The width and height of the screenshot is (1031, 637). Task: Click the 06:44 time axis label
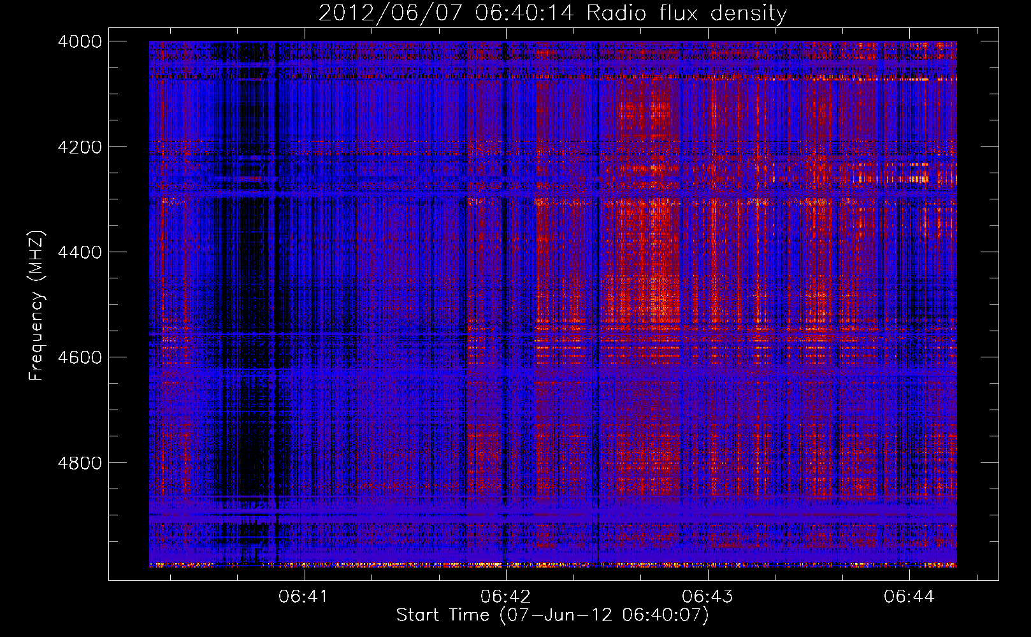(909, 596)
